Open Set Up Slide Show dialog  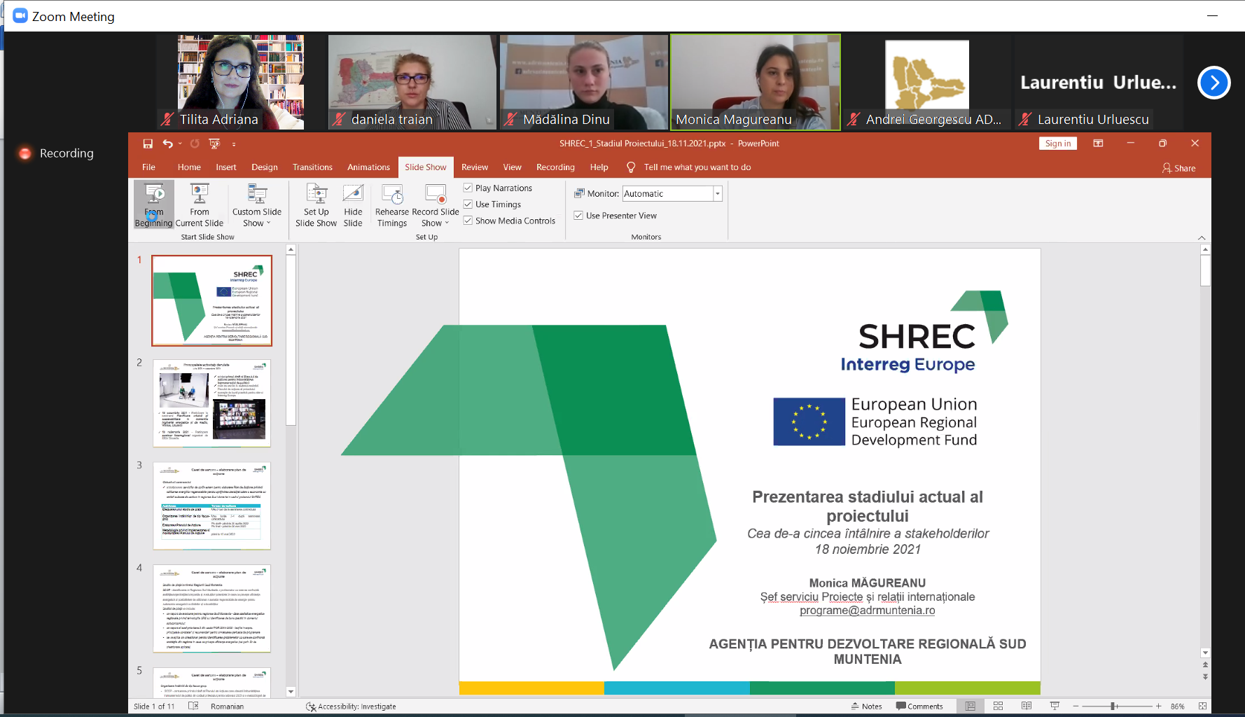pos(317,204)
